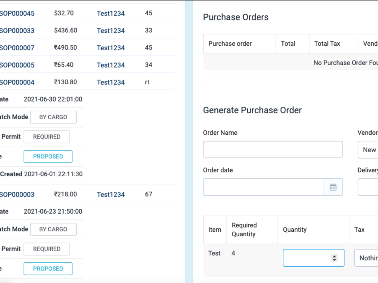This screenshot has width=378, height=283.
Task: Click value rt in SOP000004 row
Action: point(147,82)
